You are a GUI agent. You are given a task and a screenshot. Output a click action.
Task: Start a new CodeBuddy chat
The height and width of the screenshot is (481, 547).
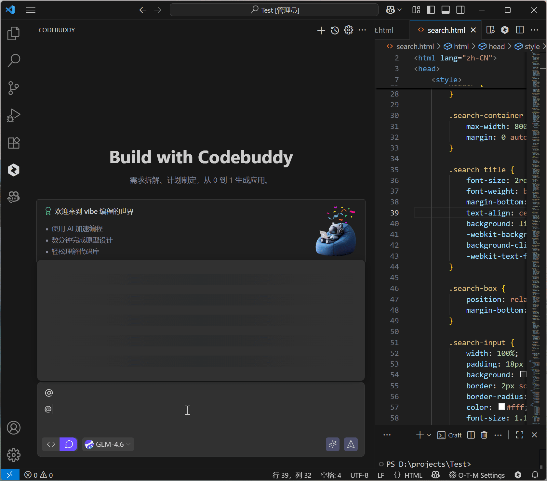pyautogui.click(x=321, y=30)
